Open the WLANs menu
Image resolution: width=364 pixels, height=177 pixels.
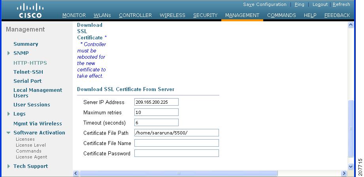pos(102,15)
